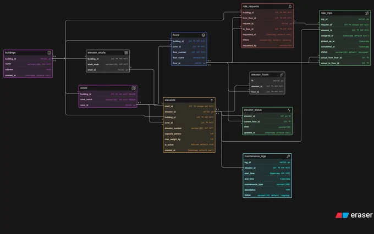Click 'name' field in buildings table

(x=28, y=64)
